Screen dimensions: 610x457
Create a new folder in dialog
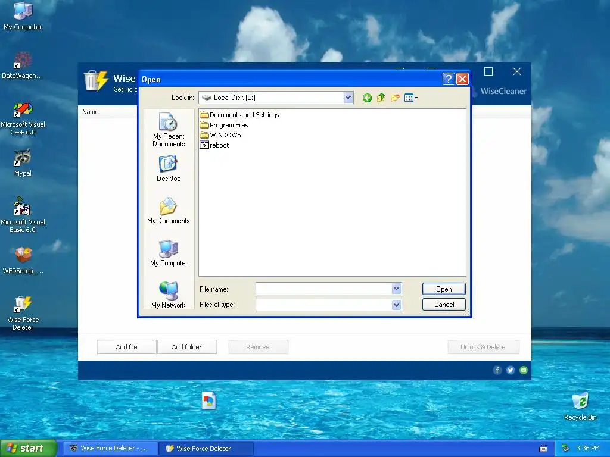click(x=395, y=98)
